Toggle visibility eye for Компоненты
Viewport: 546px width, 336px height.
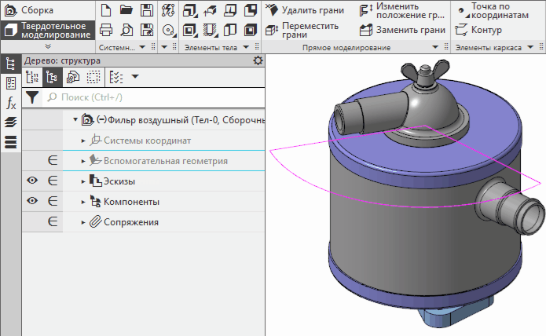(32, 202)
